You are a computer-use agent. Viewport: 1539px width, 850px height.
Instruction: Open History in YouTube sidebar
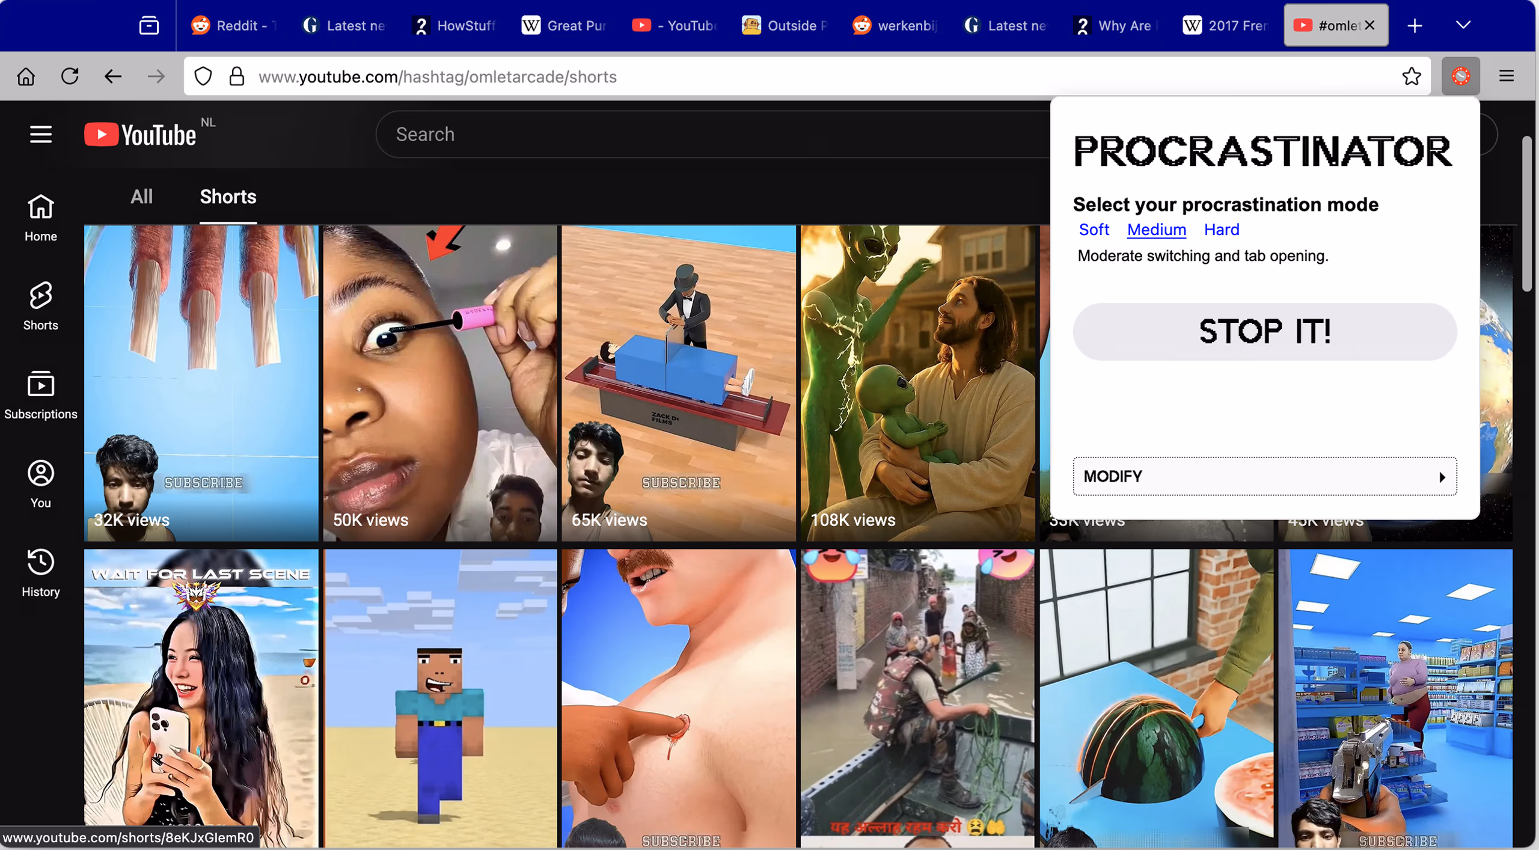tap(40, 572)
